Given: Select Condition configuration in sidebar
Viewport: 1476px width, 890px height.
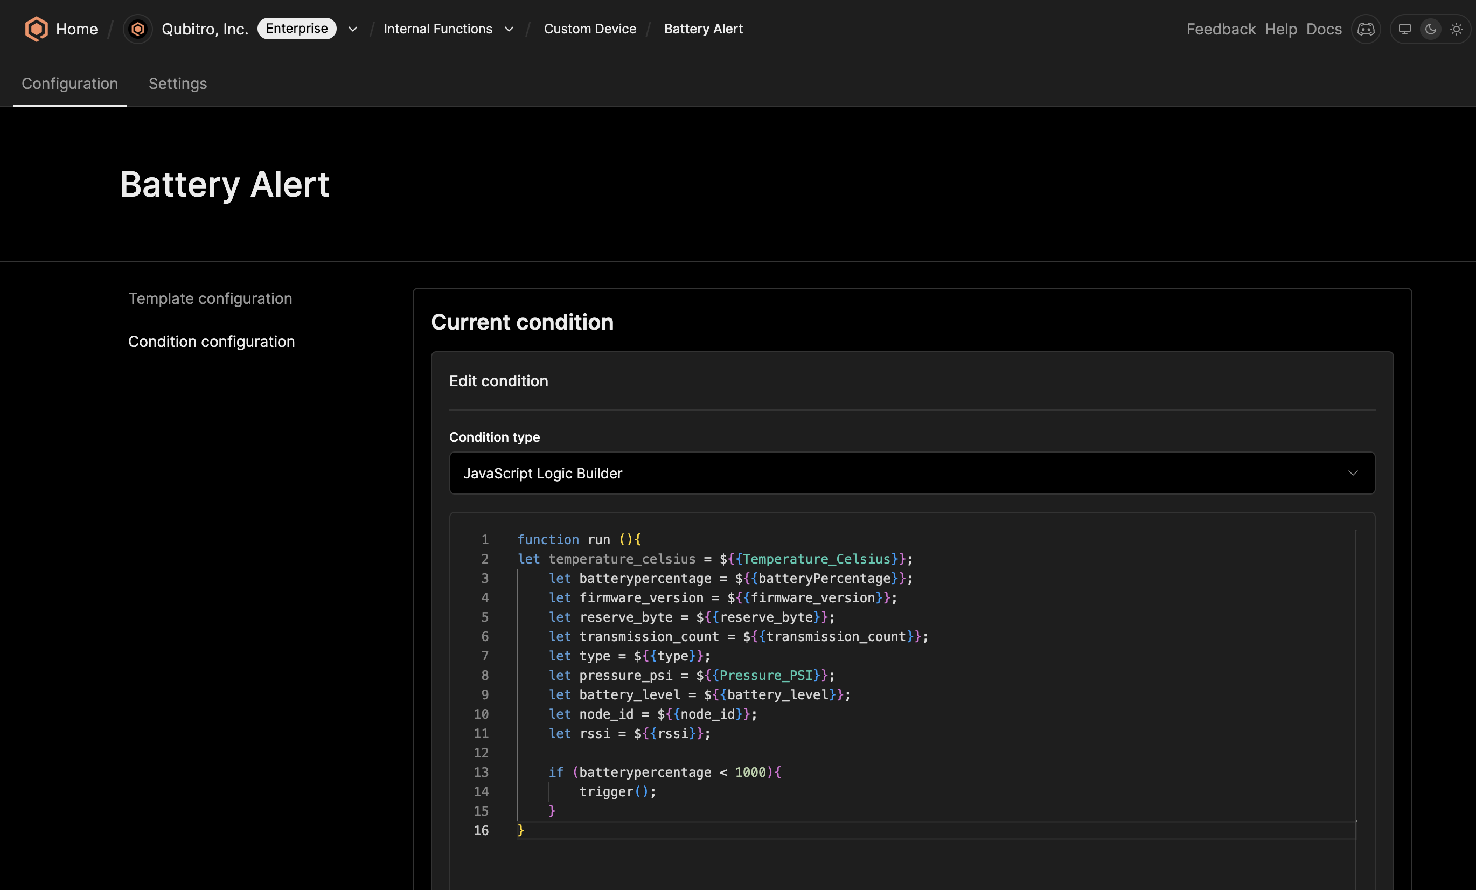Looking at the screenshot, I should coord(212,342).
